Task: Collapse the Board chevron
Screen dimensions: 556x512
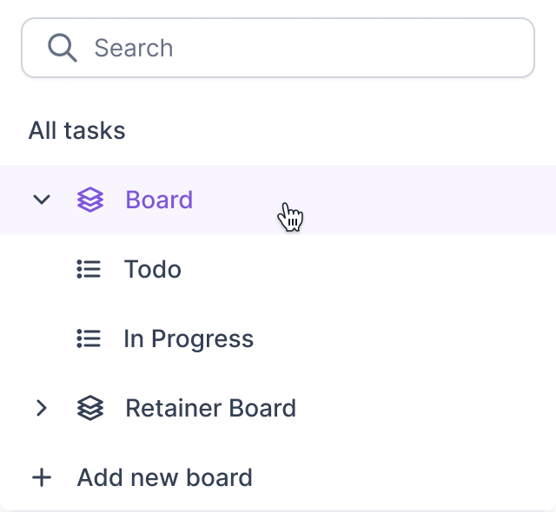Action: click(42, 200)
